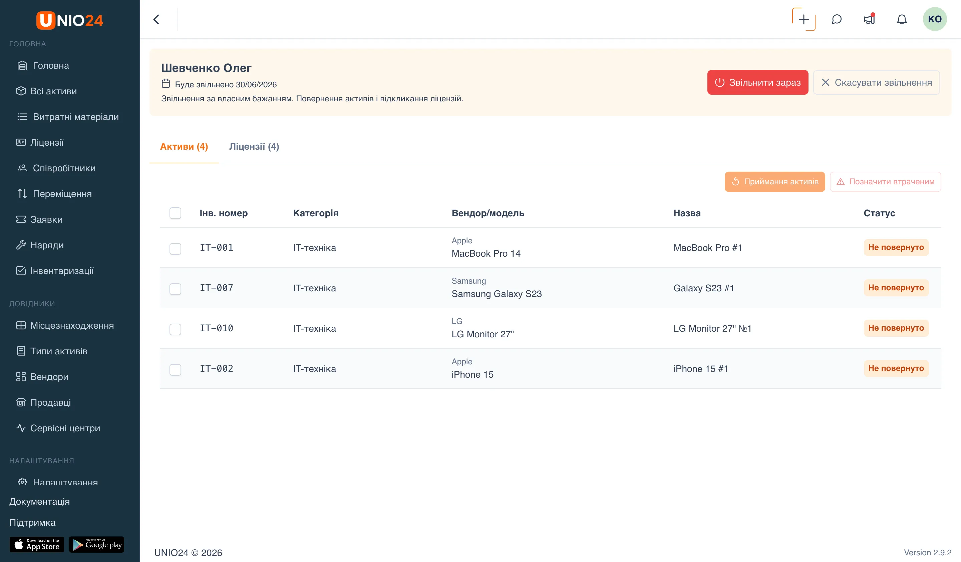Click the MacBook Pro #1 asset name

708,248
